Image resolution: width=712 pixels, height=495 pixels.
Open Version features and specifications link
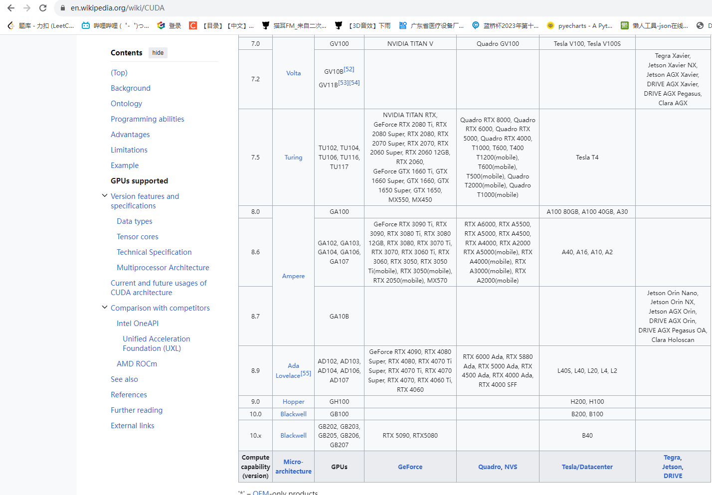coord(145,201)
